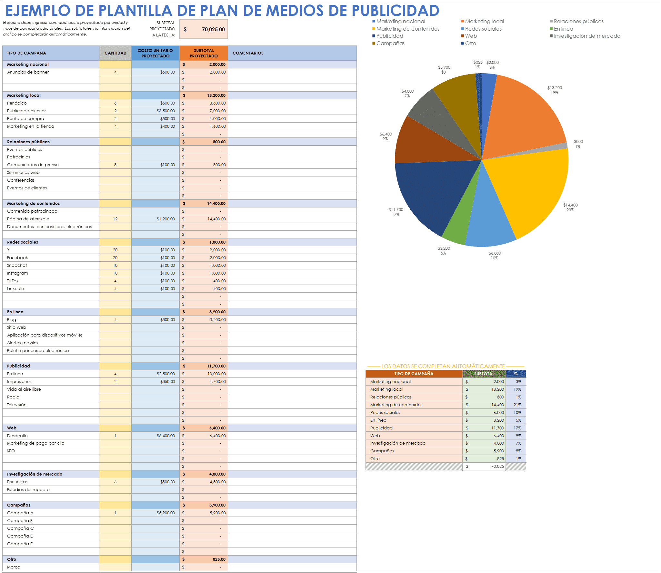This screenshot has width=661, height=573.
Task: Select the Marketing nacional section row
Action: click(179, 65)
